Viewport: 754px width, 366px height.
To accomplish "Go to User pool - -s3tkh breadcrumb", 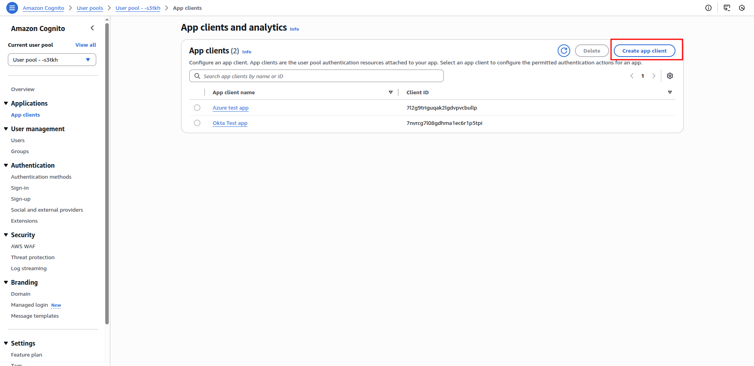I will click(x=138, y=8).
